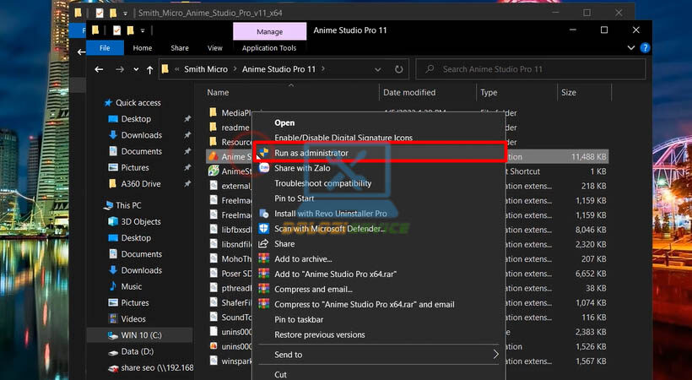692x380 pixels.
Task: Open the Application Tools tab
Action: (x=269, y=48)
